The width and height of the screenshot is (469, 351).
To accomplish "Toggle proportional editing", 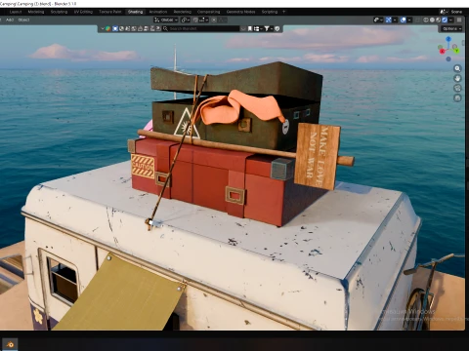I will point(214,19).
